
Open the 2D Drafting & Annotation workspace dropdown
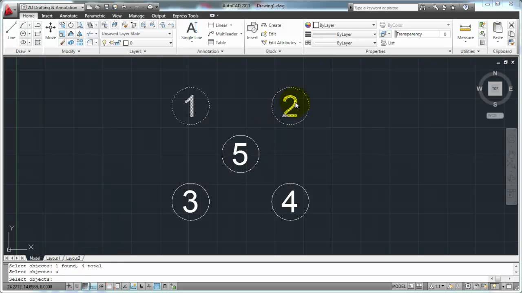52,7
